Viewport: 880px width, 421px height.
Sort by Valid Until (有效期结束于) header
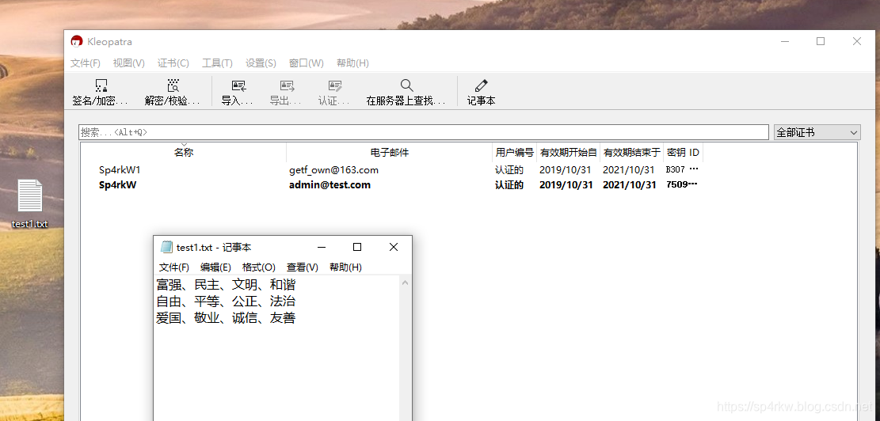631,153
